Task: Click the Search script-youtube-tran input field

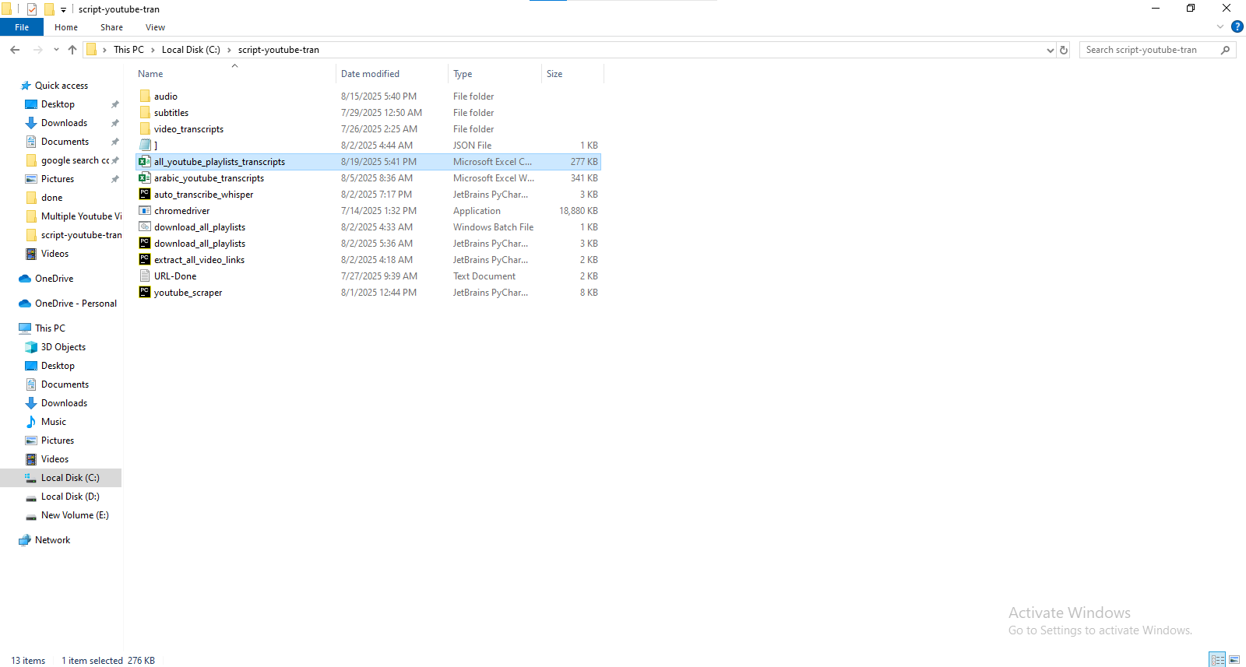Action: pos(1149,50)
